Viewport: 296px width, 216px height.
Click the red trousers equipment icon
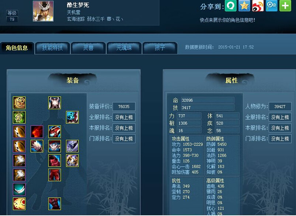pos(54,175)
